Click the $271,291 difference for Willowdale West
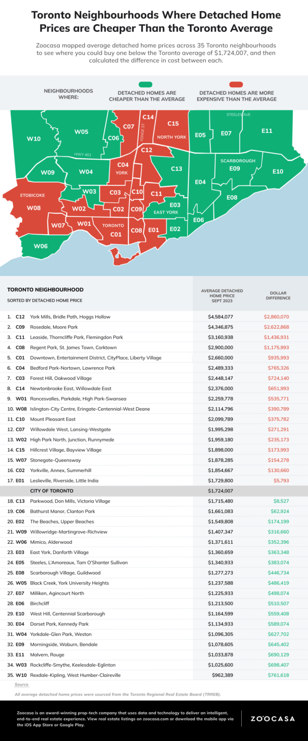Viewport: 308px width, 741px height. [279, 430]
